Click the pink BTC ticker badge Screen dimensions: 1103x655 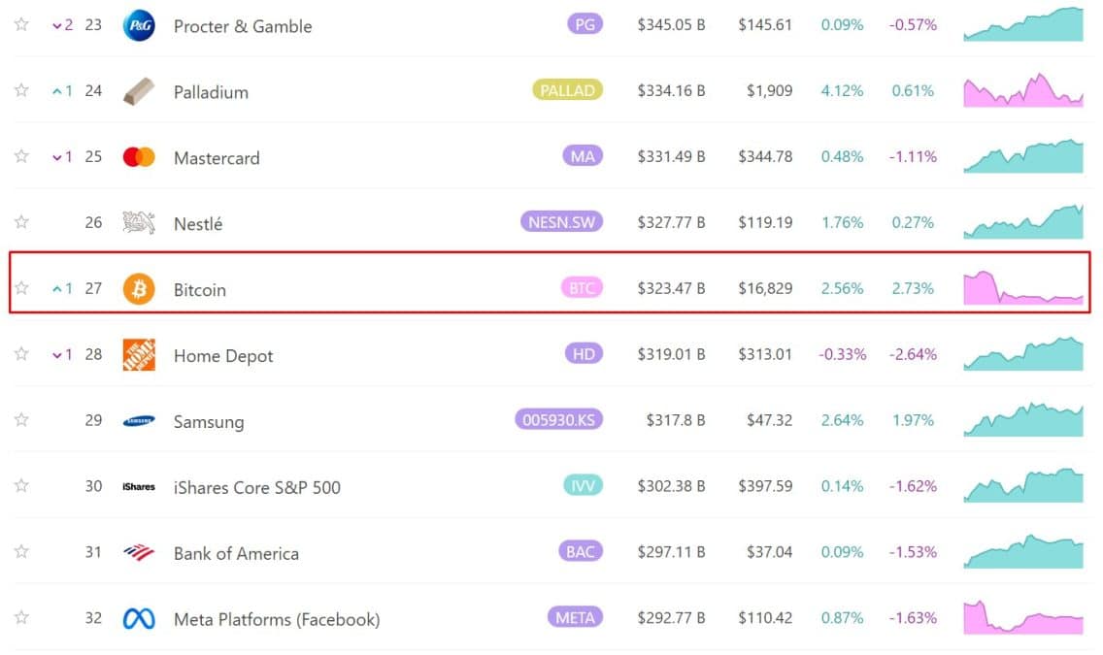[582, 288]
